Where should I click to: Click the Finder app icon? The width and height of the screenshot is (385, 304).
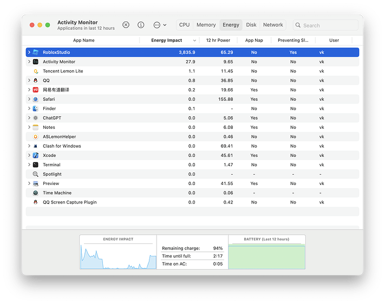pyautogui.click(x=36, y=108)
